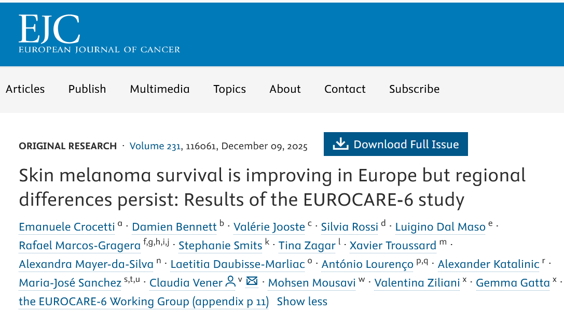Expand the About menu
This screenshot has width=564, height=314.
coord(285,89)
